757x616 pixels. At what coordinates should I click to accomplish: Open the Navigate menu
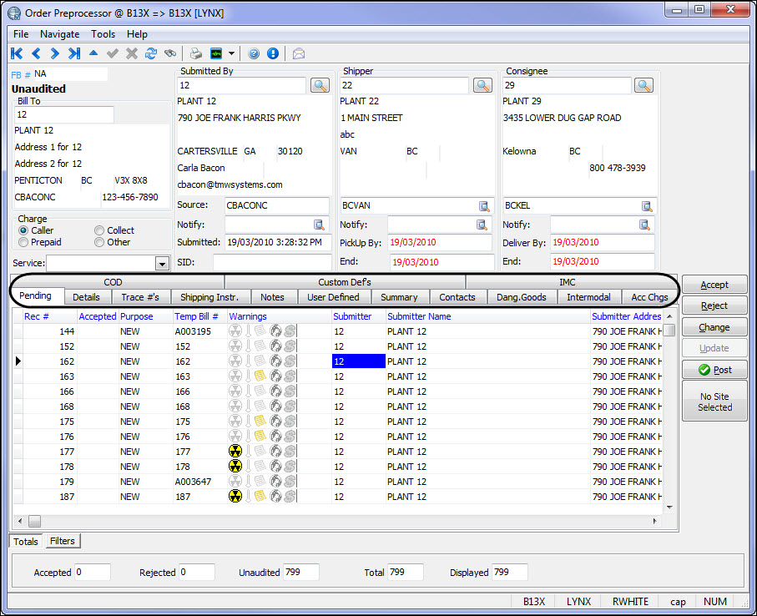pyautogui.click(x=59, y=34)
